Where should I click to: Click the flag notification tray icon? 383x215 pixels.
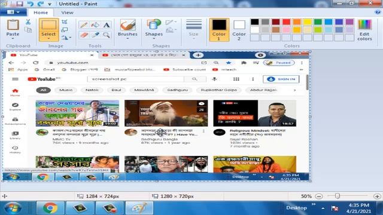[335, 208]
